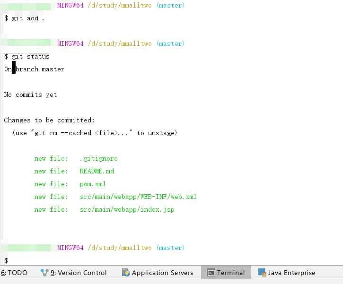Screen dimensions: 343x284
Task: Click the 'git add .' command line
Action: pyautogui.click(x=24, y=18)
